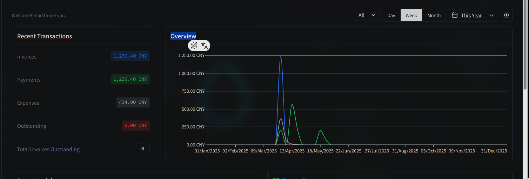Click the 750.00 CNY axis label
529x179 pixels.
tap(193, 91)
